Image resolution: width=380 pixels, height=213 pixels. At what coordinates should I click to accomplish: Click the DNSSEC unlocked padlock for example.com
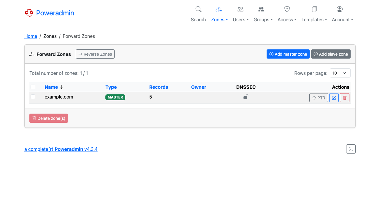click(x=246, y=97)
